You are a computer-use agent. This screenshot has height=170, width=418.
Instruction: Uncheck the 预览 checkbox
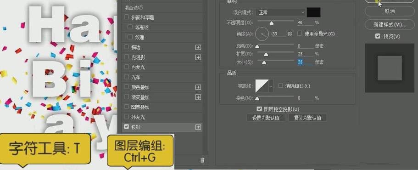(378, 36)
